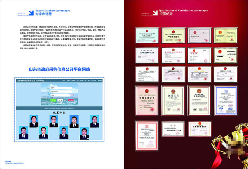The height and width of the screenshot is (169, 248).
Task: Click the white square logo beside Qualification & Certification Advantages
Action: 155,13
